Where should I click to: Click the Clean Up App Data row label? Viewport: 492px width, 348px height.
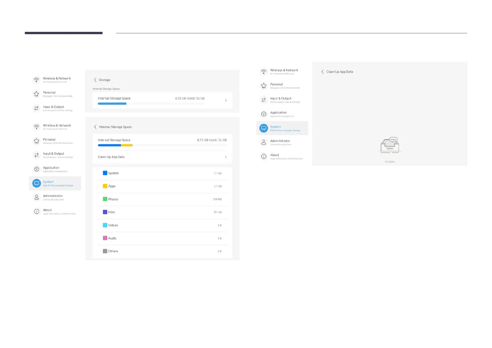pyautogui.click(x=111, y=157)
